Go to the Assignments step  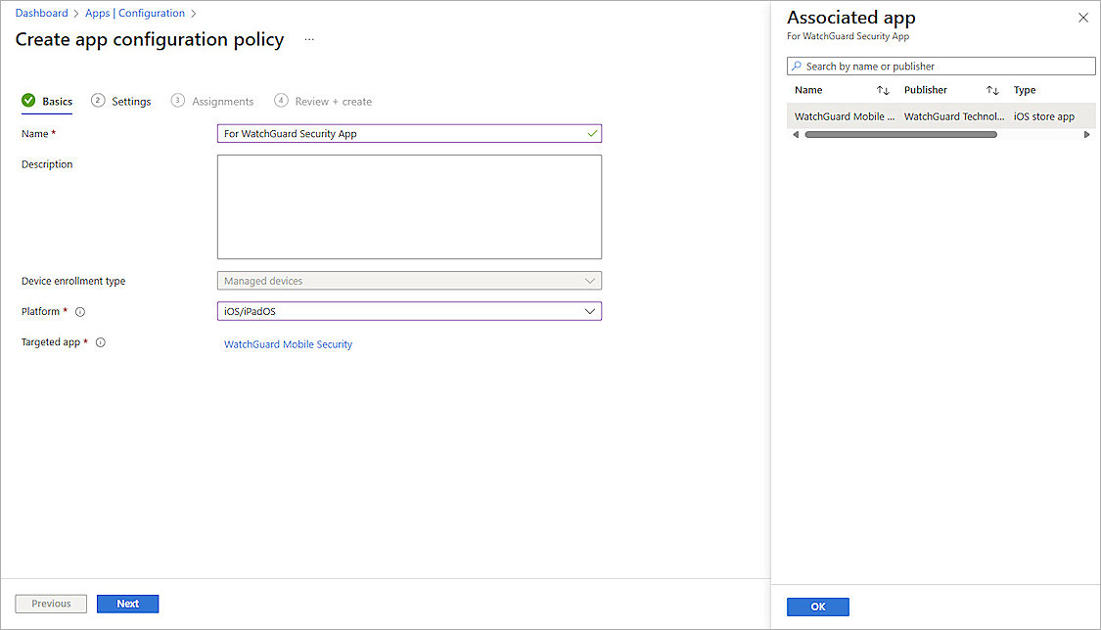click(x=212, y=101)
